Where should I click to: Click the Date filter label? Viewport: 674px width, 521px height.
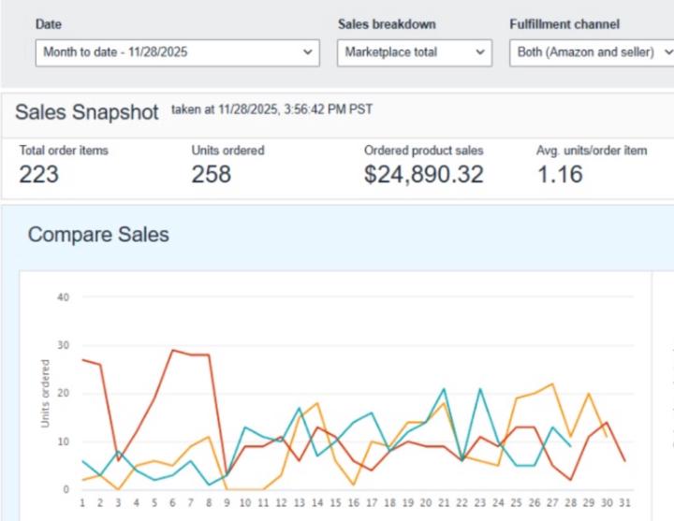pyautogui.click(x=49, y=24)
